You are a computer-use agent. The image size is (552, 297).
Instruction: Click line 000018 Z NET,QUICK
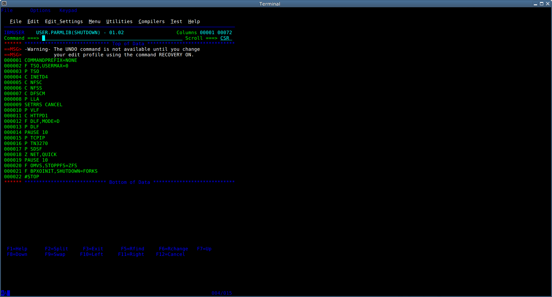tap(30, 155)
